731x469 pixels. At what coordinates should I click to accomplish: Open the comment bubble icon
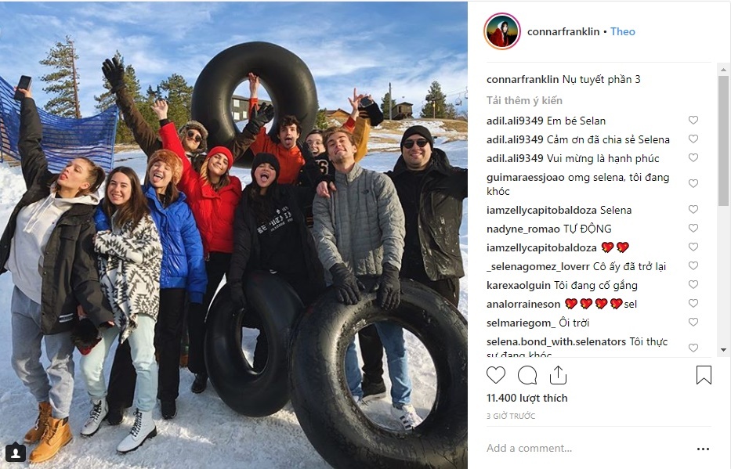click(x=527, y=375)
